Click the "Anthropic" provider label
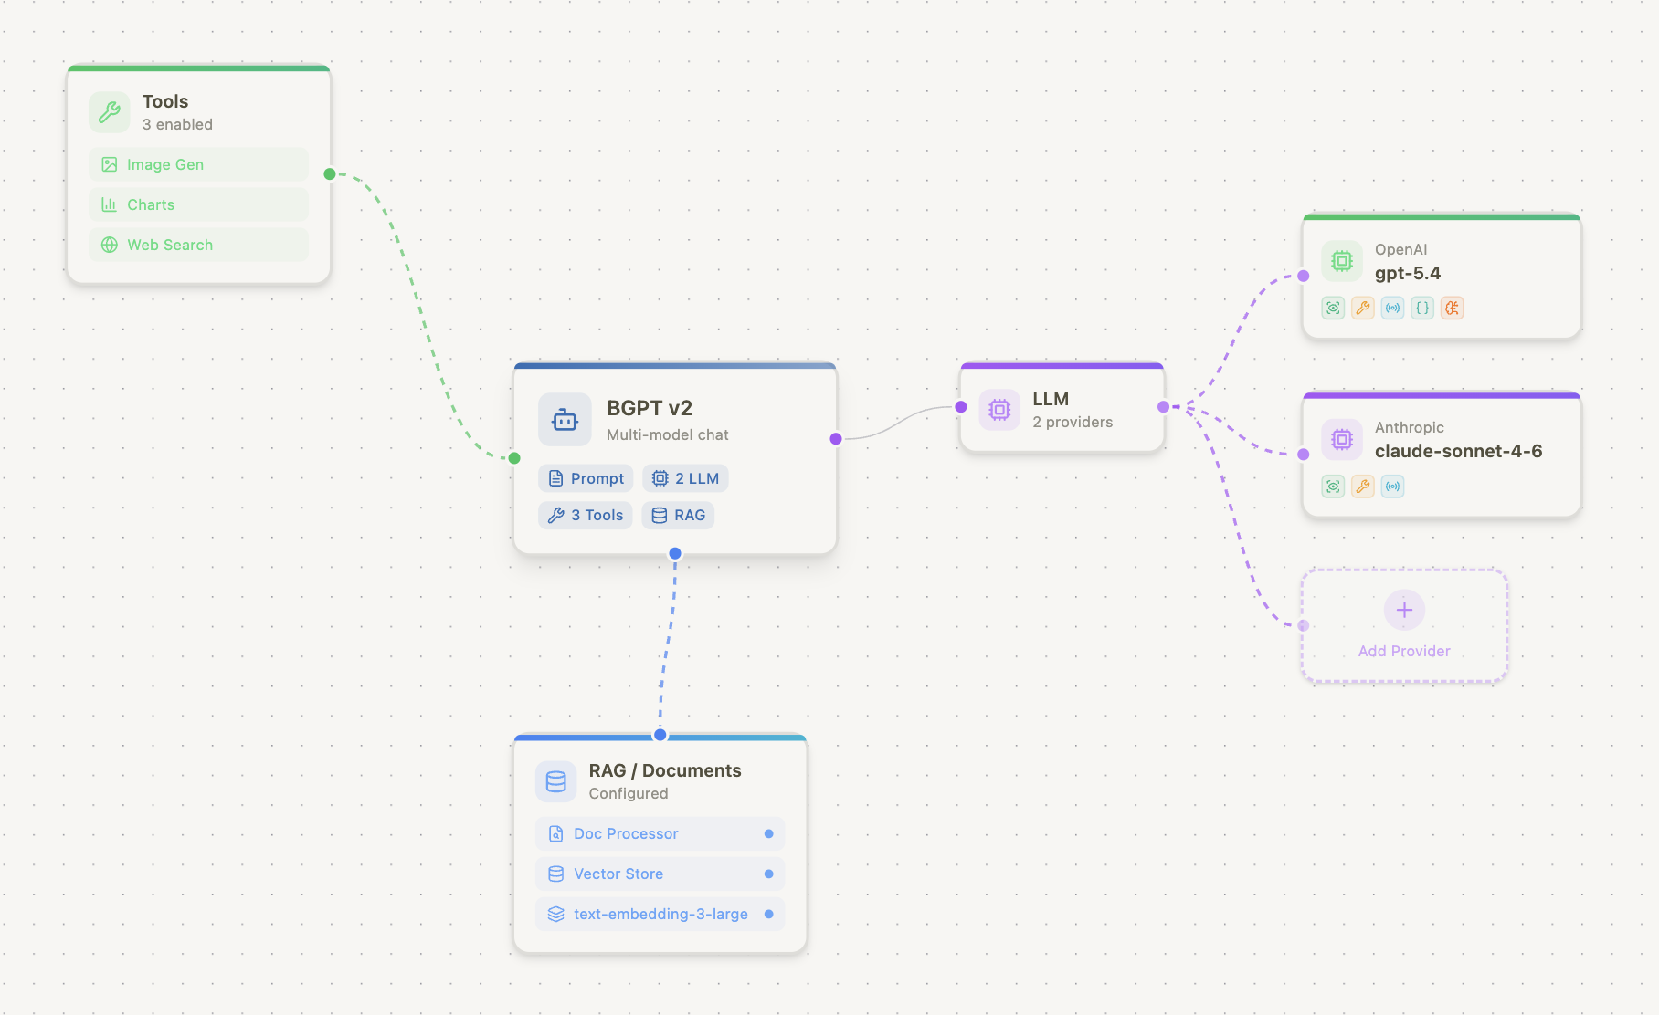This screenshot has height=1015, width=1659. [1410, 427]
